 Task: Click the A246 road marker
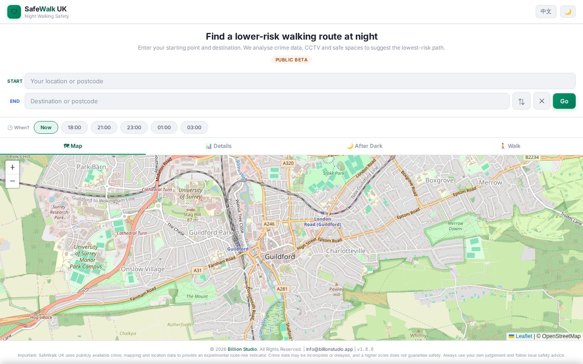tap(269, 224)
